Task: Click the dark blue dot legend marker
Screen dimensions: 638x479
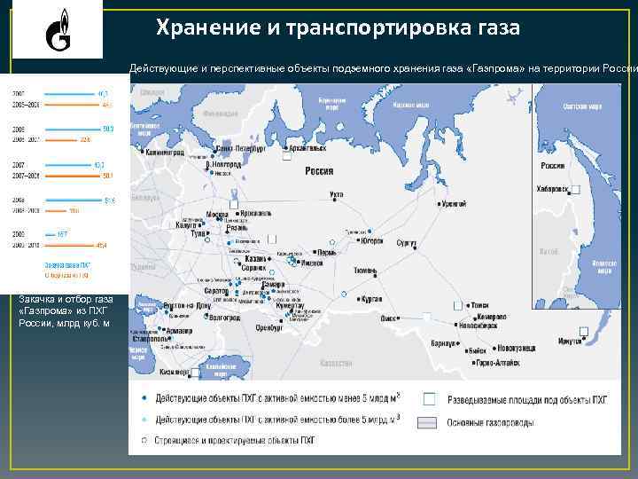Action: click(144, 398)
